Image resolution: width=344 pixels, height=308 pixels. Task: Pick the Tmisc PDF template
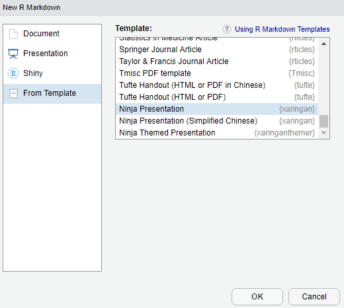tap(217, 73)
